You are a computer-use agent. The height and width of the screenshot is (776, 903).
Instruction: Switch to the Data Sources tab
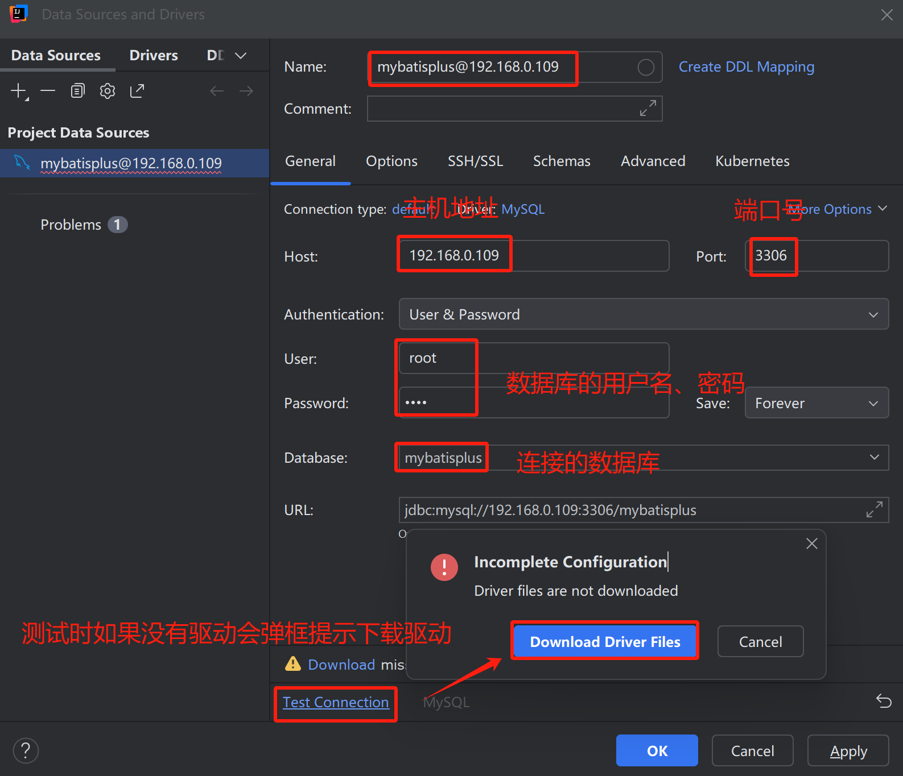coord(56,55)
